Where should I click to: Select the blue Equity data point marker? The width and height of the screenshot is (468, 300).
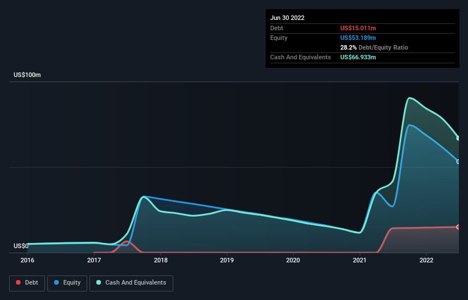click(x=458, y=162)
